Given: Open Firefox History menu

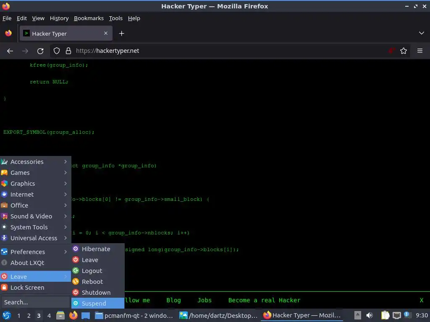Looking at the screenshot, I should 59,18.
